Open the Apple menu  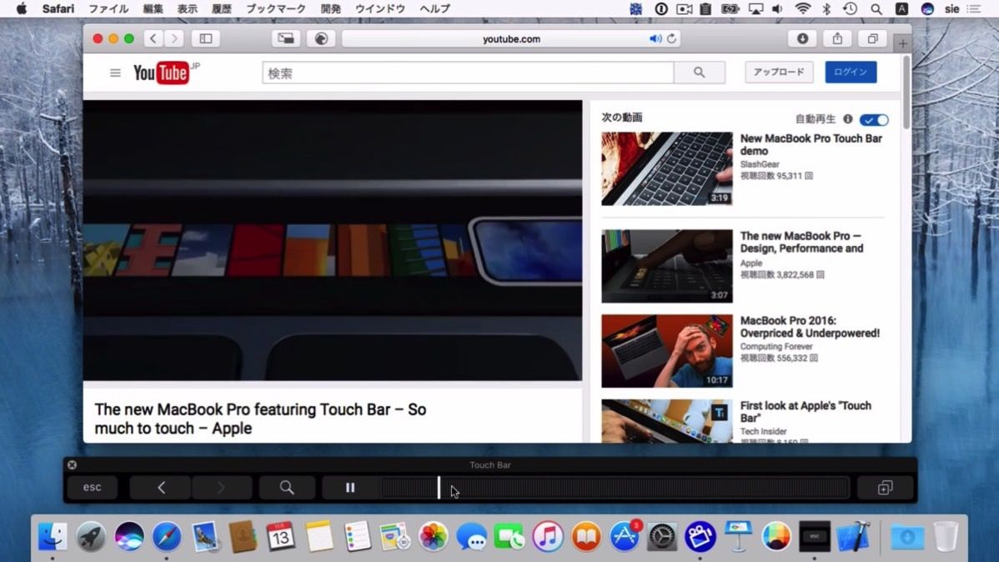tap(21, 9)
